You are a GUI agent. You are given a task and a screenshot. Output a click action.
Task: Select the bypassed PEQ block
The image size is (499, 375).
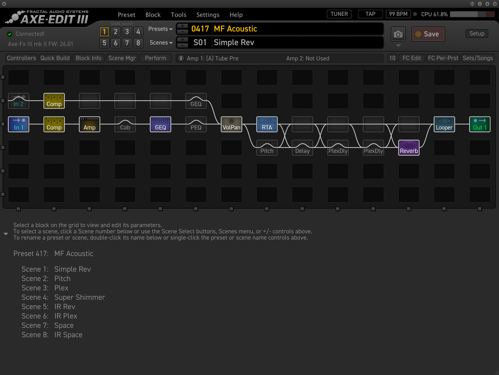[x=196, y=124]
